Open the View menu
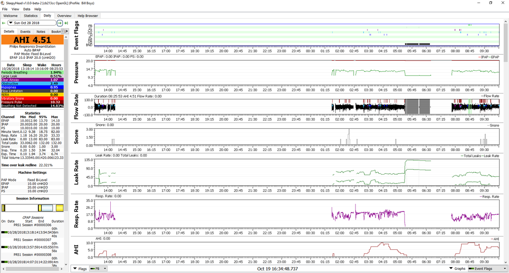Viewport: 509px width, 273px height. (15, 9)
